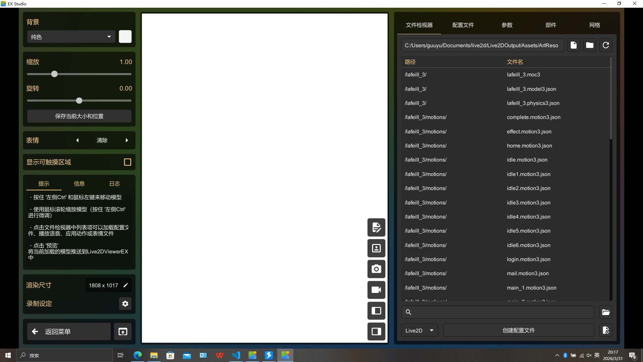Click the camera screenshot icon
This screenshot has height=362, width=643.
coord(376,269)
